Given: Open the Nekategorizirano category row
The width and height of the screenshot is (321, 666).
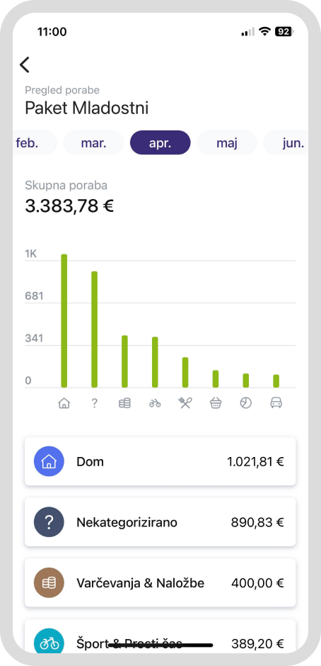Looking at the screenshot, I should (160, 522).
